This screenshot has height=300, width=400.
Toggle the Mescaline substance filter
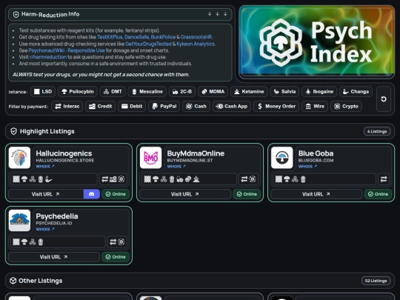147,92
